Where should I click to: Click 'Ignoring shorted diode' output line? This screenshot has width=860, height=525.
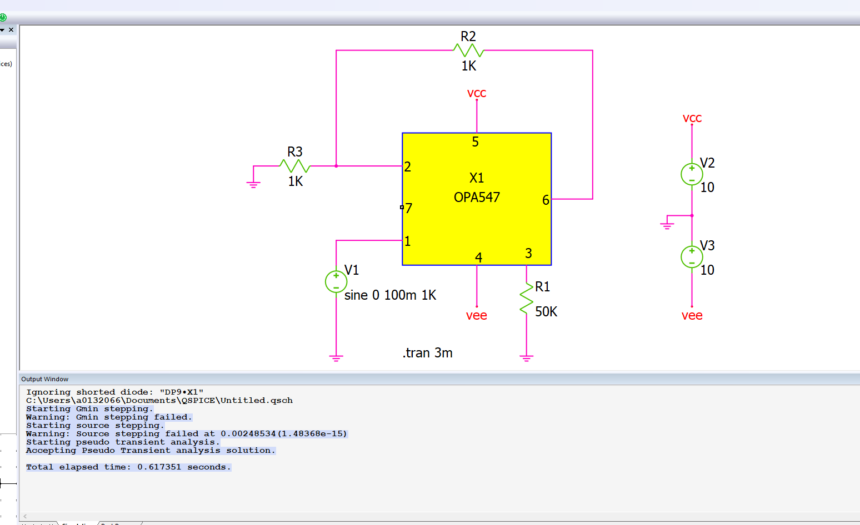[115, 392]
